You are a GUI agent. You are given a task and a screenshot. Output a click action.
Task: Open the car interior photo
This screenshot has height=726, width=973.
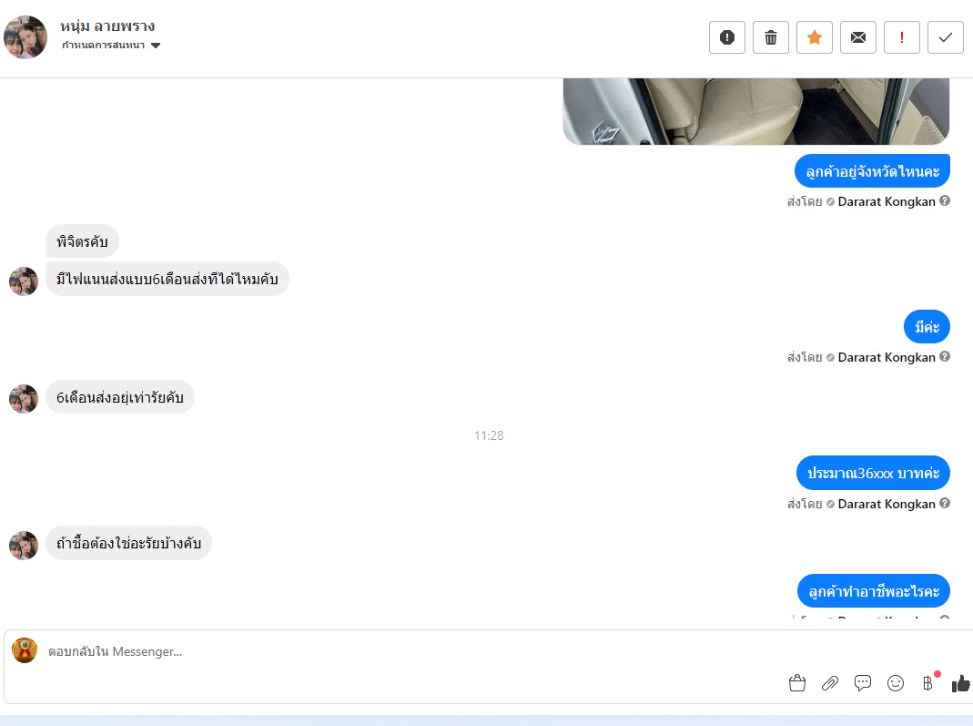point(755,111)
